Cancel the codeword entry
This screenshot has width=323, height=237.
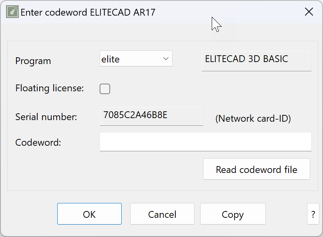coord(162,214)
